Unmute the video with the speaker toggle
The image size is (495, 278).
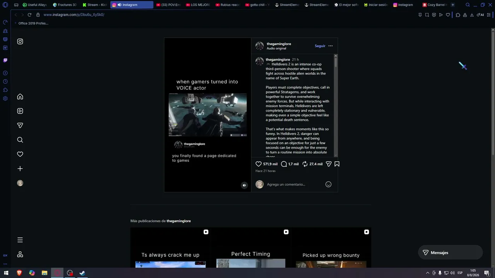(244, 185)
